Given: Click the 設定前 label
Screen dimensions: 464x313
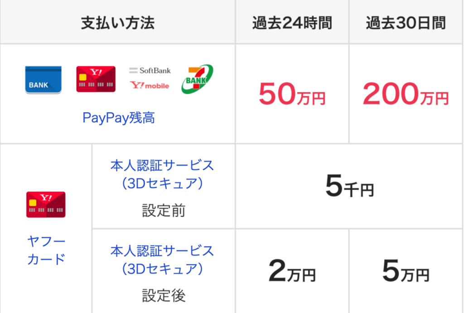Looking at the screenshot, I should [164, 211].
